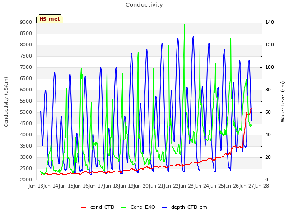Viewport: 289px width, 216px height.
Task: Click the highest blue depth peak near Jun 23
Action: coord(193,37)
